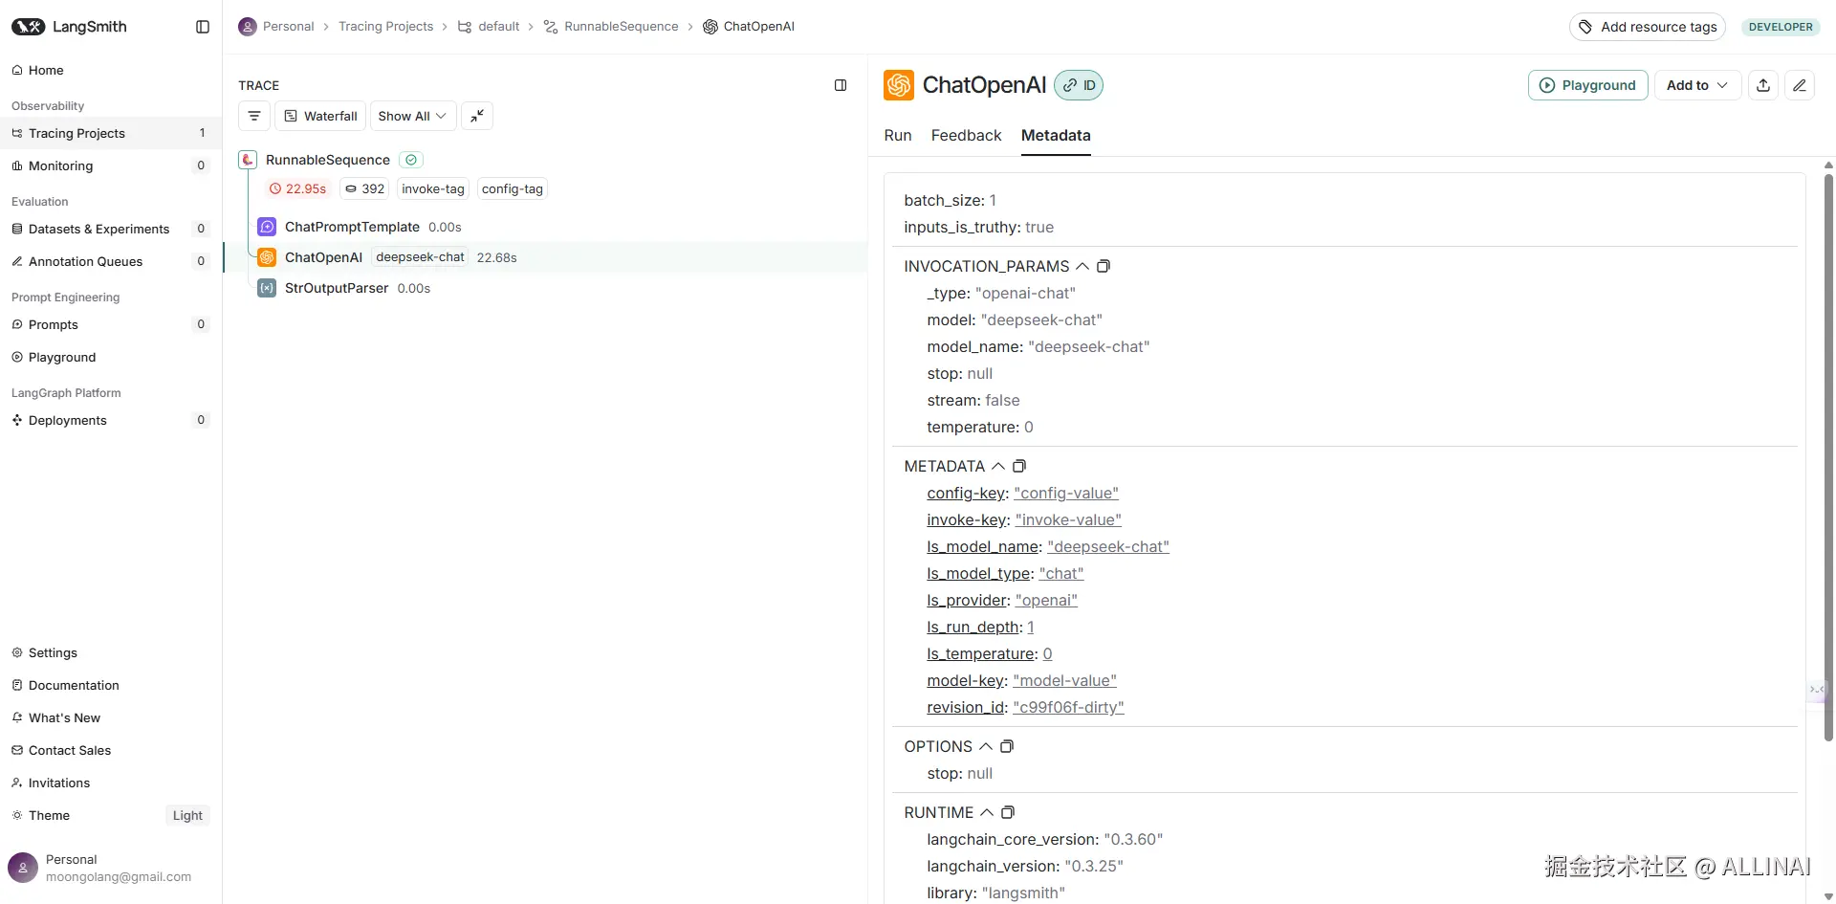Collapse the left sidebar panel
1836x904 pixels.
point(203,27)
